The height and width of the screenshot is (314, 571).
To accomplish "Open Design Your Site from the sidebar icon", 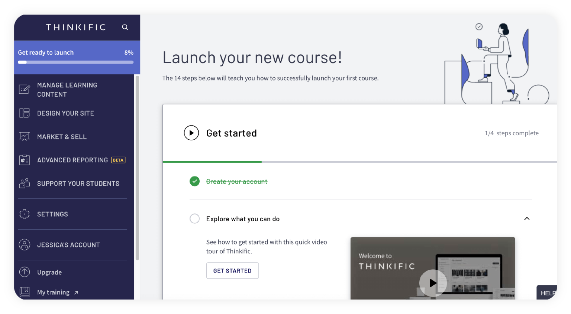I will coord(24,113).
